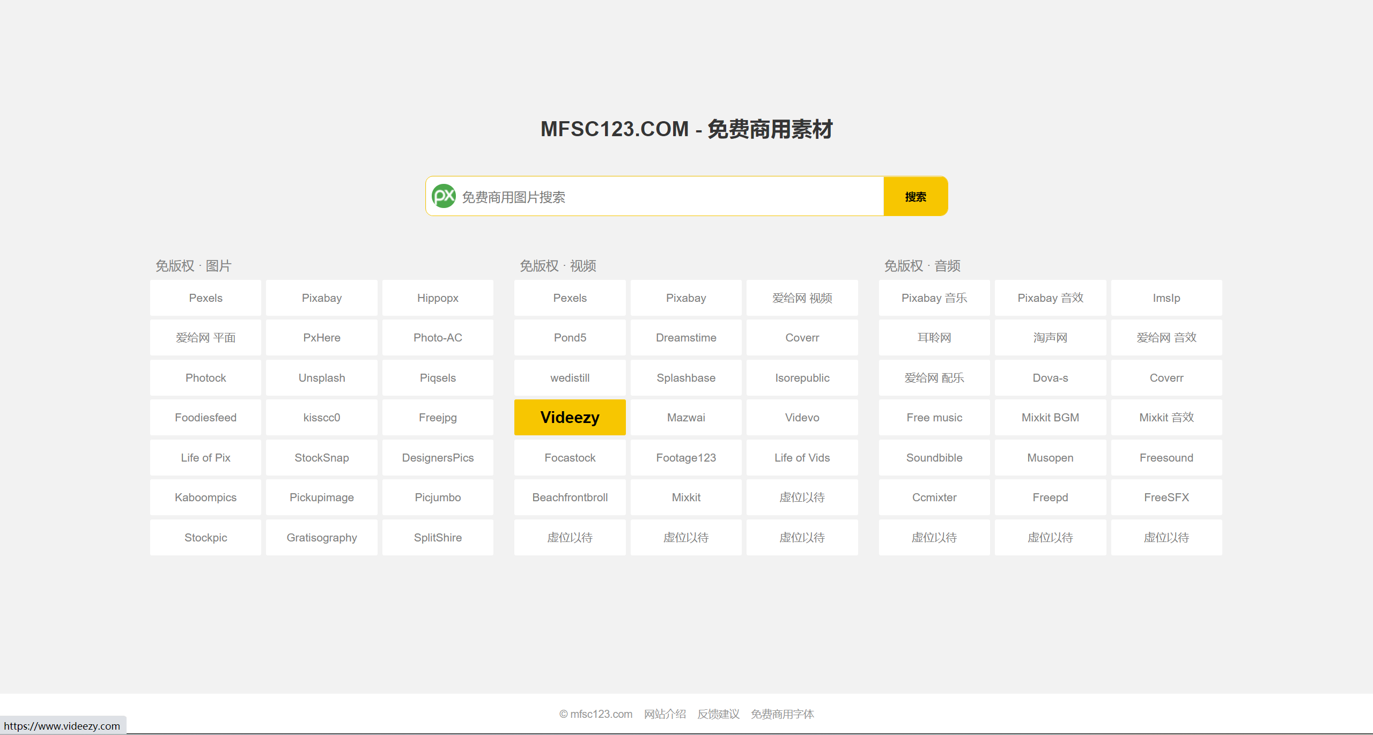Click 反馈建议 feedback link in footer
Viewport: 1373px width, 735px height.
[718, 714]
